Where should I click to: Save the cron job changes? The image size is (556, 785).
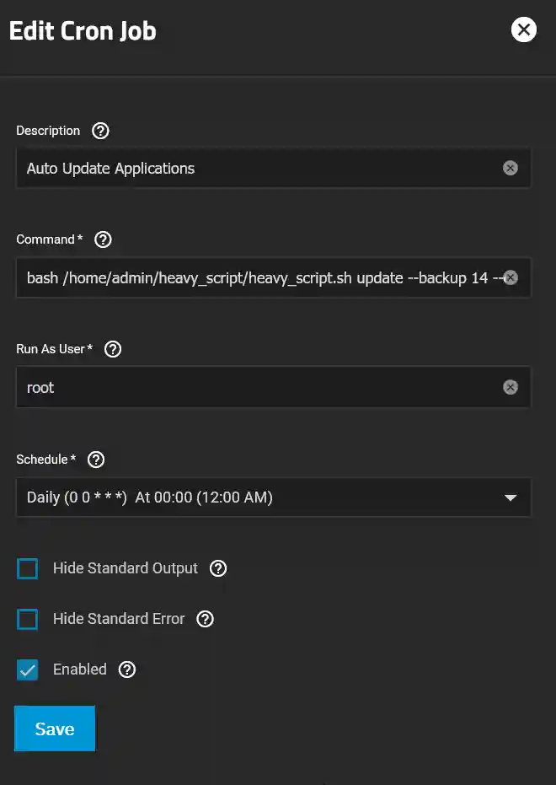[x=54, y=728]
